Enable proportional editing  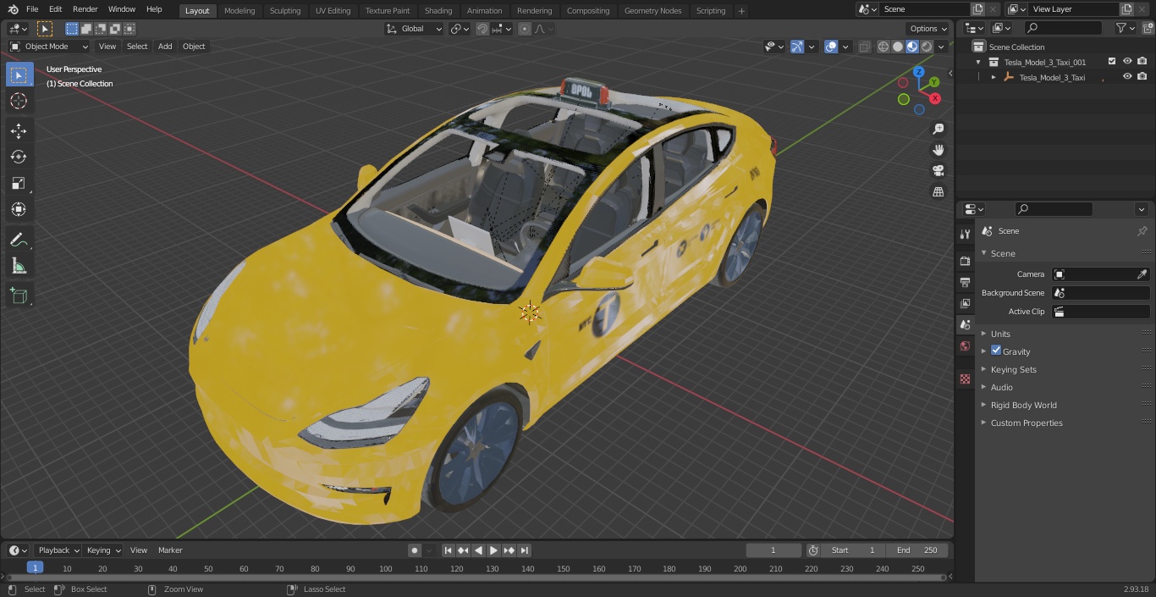[x=525, y=29]
